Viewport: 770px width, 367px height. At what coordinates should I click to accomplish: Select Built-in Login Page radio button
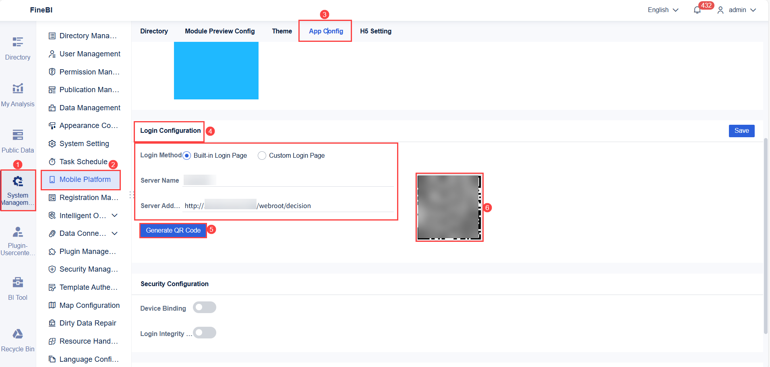click(186, 156)
